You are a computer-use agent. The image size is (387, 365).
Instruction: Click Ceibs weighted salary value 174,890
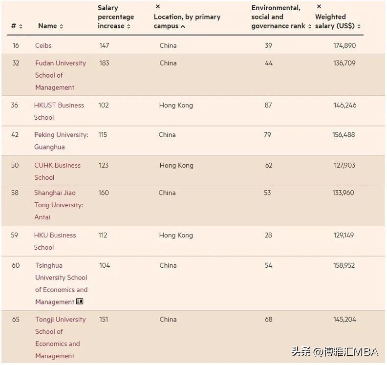tap(344, 45)
